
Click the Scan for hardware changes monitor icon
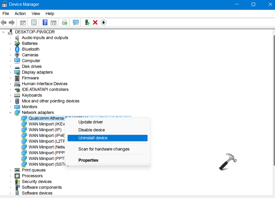(x=76, y=22)
